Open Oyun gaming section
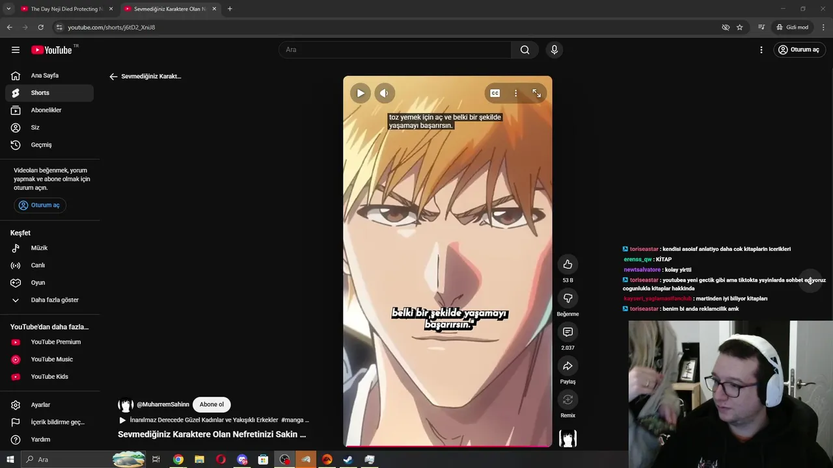Viewport: 833px width, 468px height. [x=49, y=283]
